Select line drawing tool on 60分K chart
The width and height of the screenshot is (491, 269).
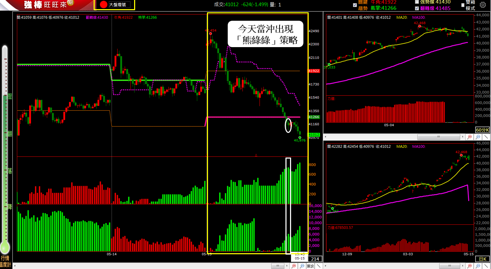[x=486, y=137]
